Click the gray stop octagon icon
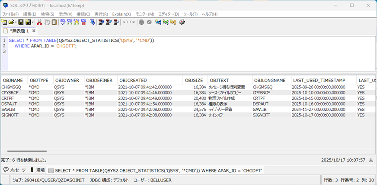The height and width of the screenshot is (185, 377). click(x=141, y=22)
